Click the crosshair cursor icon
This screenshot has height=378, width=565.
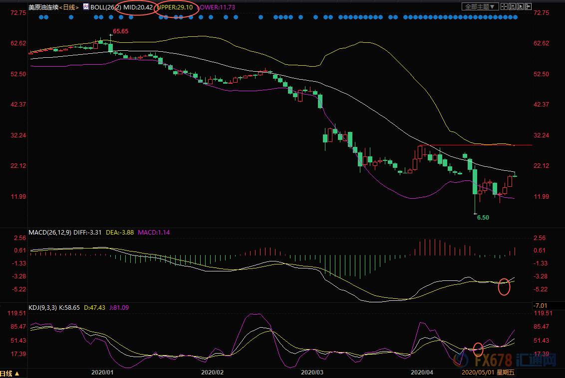coord(504,6)
